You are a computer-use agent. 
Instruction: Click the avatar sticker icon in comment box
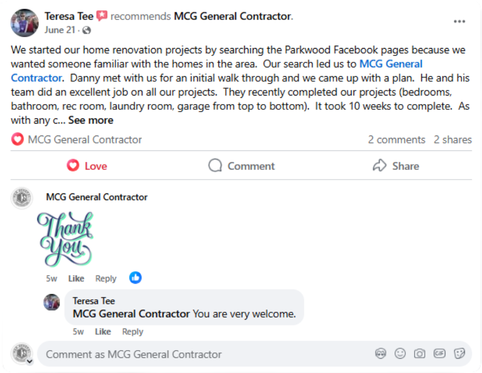coord(381,354)
